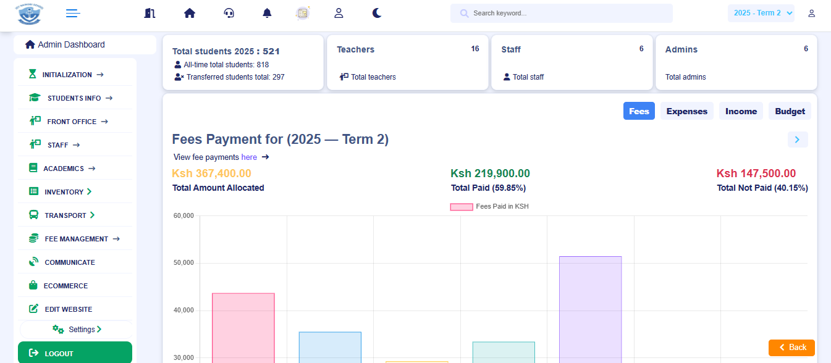
Task: Click the door exit icon in top bar
Action: tap(149, 13)
